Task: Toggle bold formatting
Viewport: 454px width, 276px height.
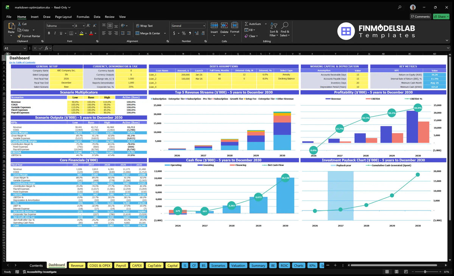Action: click(x=48, y=33)
